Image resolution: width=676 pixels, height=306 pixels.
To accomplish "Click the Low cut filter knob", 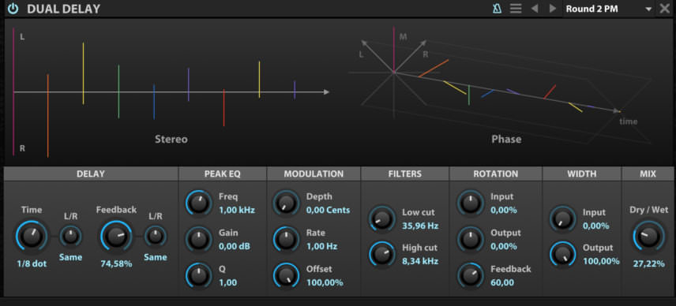I will (x=382, y=218).
